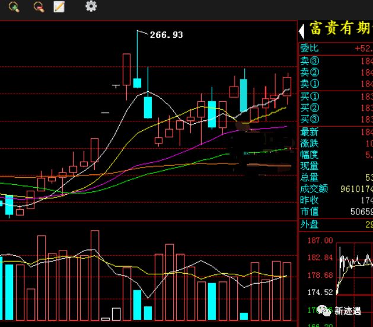Click the 外盘 outer volume row
This screenshot has width=373, height=327.
[336, 225]
